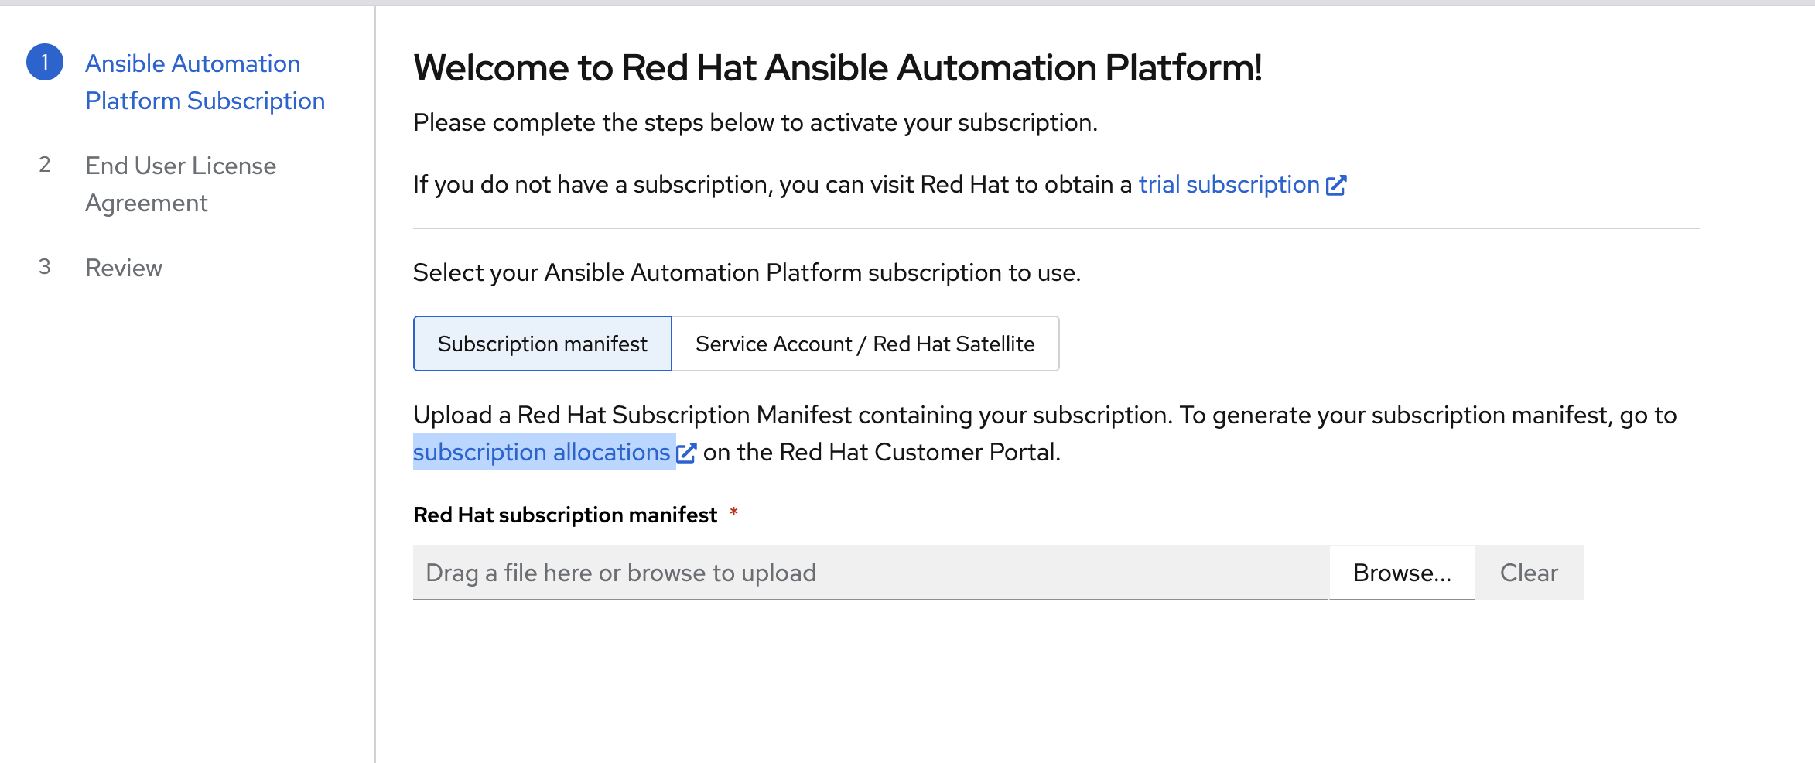Click the step 2 number indicator

45,165
